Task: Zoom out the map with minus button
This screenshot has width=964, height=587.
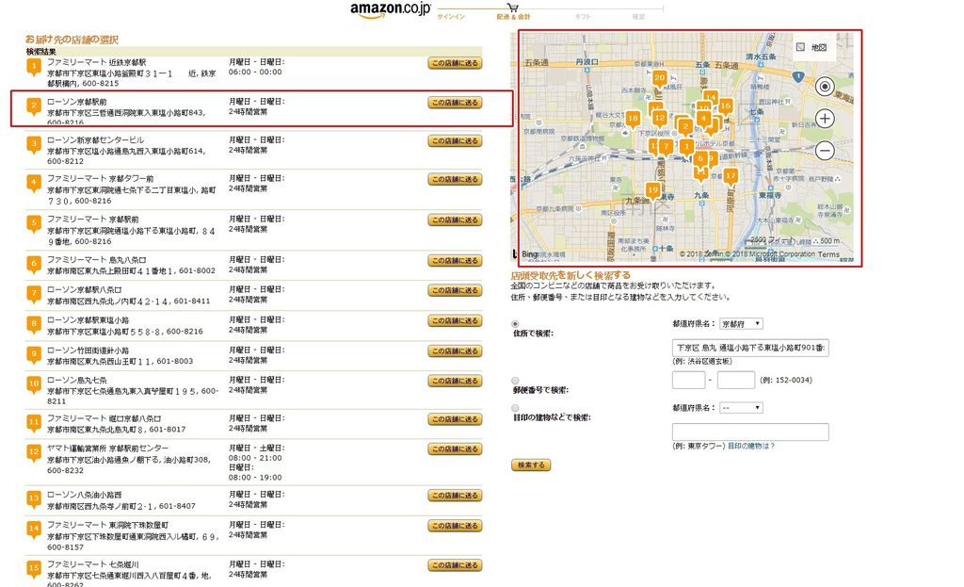Action: (825, 150)
